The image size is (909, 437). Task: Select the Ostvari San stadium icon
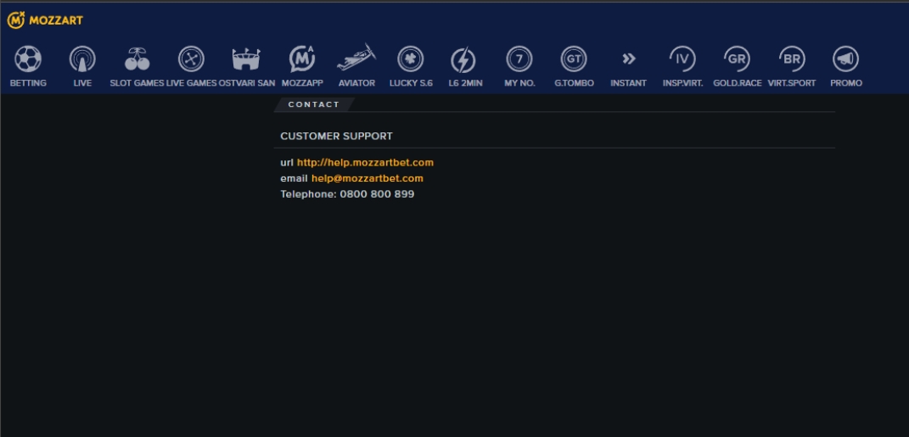tap(246, 59)
